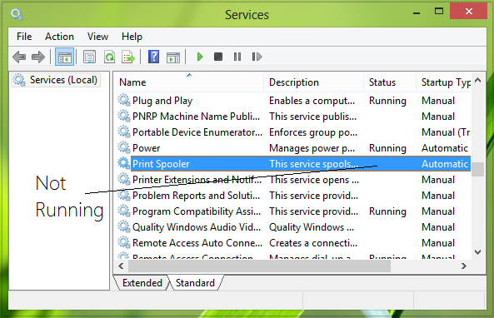Screen dimensions: 494x318
Task: Open Help with the blue question mark icon
Action: [x=153, y=57]
